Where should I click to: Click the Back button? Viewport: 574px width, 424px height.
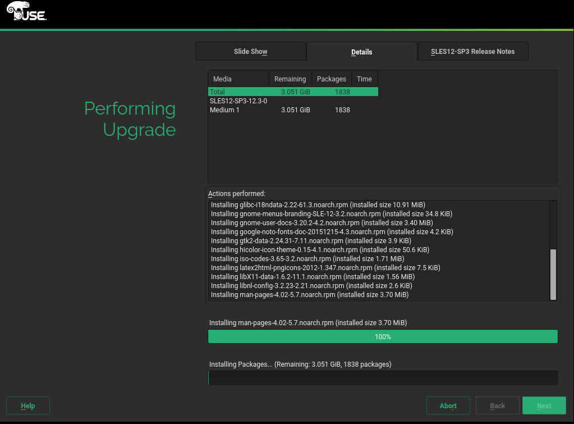click(497, 405)
